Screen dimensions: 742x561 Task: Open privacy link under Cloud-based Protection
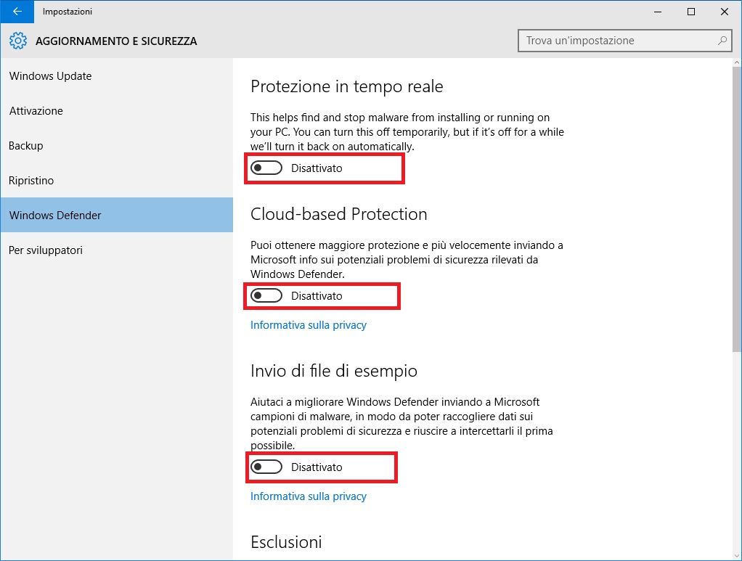tap(309, 325)
